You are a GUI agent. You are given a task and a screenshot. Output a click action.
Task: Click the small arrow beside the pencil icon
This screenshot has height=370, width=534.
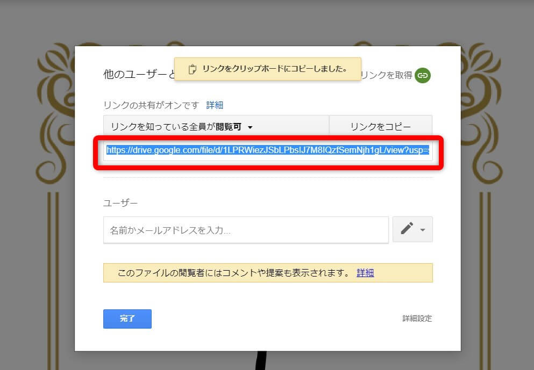point(423,230)
